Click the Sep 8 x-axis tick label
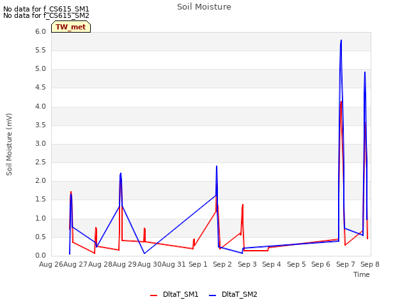The height and width of the screenshot is (307, 409). coord(370,264)
